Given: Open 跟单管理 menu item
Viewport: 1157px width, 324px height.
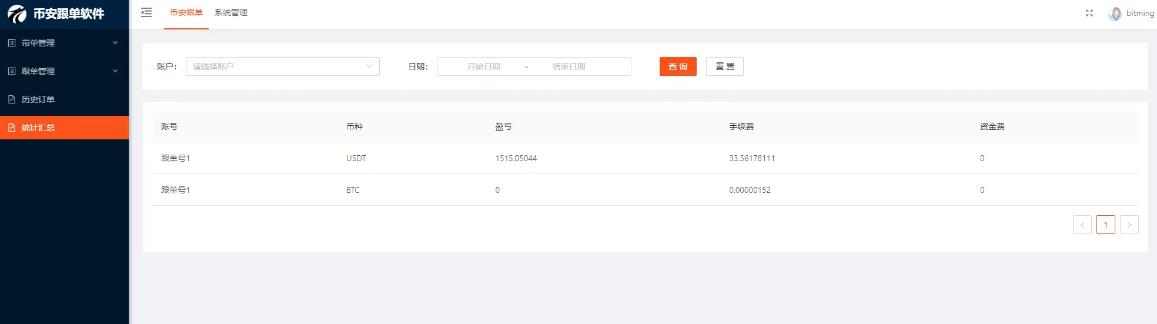Looking at the screenshot, I should [64, 71].
